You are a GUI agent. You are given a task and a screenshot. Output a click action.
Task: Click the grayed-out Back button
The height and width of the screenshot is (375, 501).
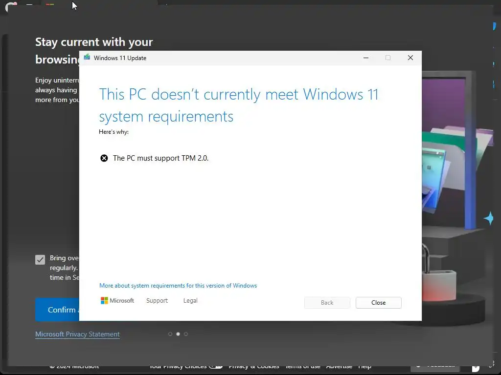327,303
